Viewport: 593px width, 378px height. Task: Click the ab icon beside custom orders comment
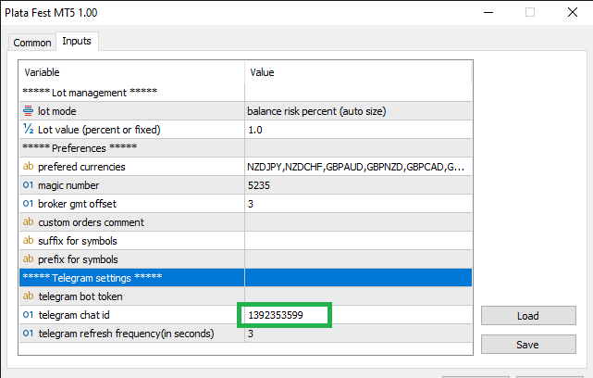28,221
